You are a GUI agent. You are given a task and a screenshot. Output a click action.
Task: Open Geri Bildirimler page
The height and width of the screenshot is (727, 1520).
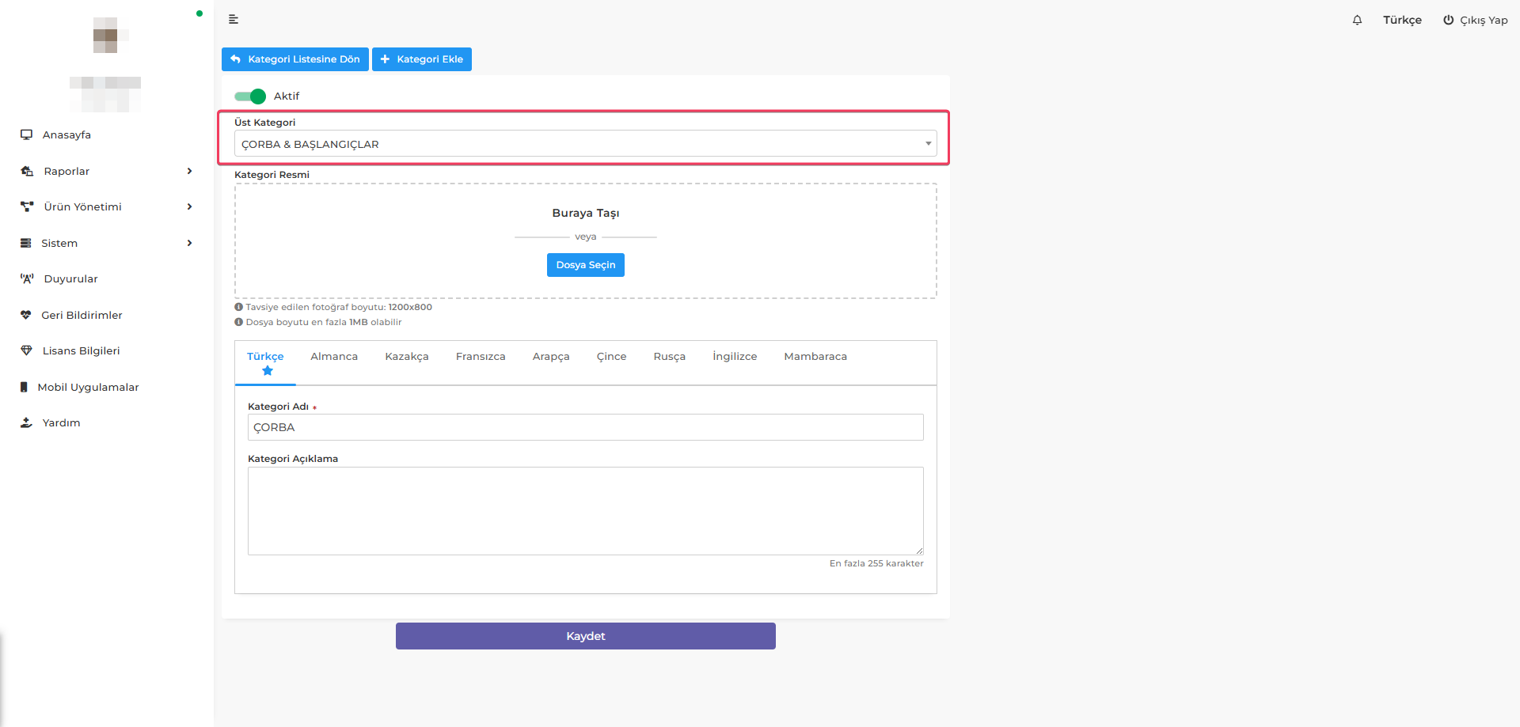[82, 316]
